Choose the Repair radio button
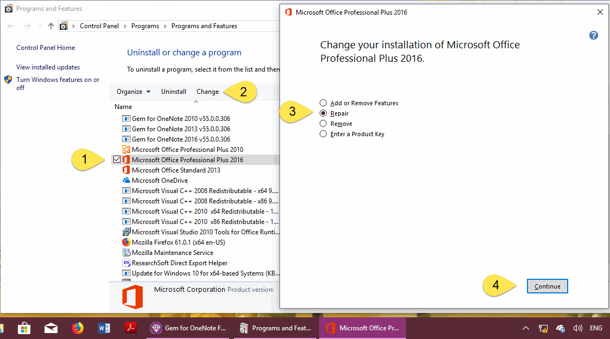 coord(323,113)
